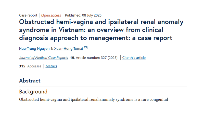Image resolution: width=204 pixels, height=114 pixels.
Task: Click the (2025) year after article number
Action: 112,58
